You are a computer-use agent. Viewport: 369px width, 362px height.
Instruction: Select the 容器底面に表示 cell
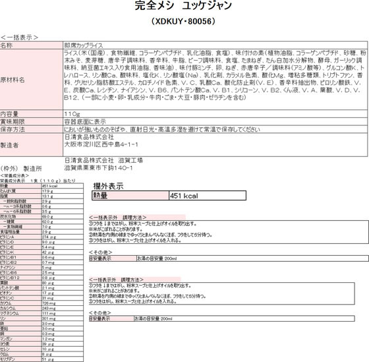[x=215, y=121]
